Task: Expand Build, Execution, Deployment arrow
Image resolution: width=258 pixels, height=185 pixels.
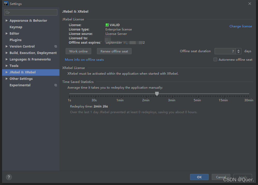Action: [6, 53]
